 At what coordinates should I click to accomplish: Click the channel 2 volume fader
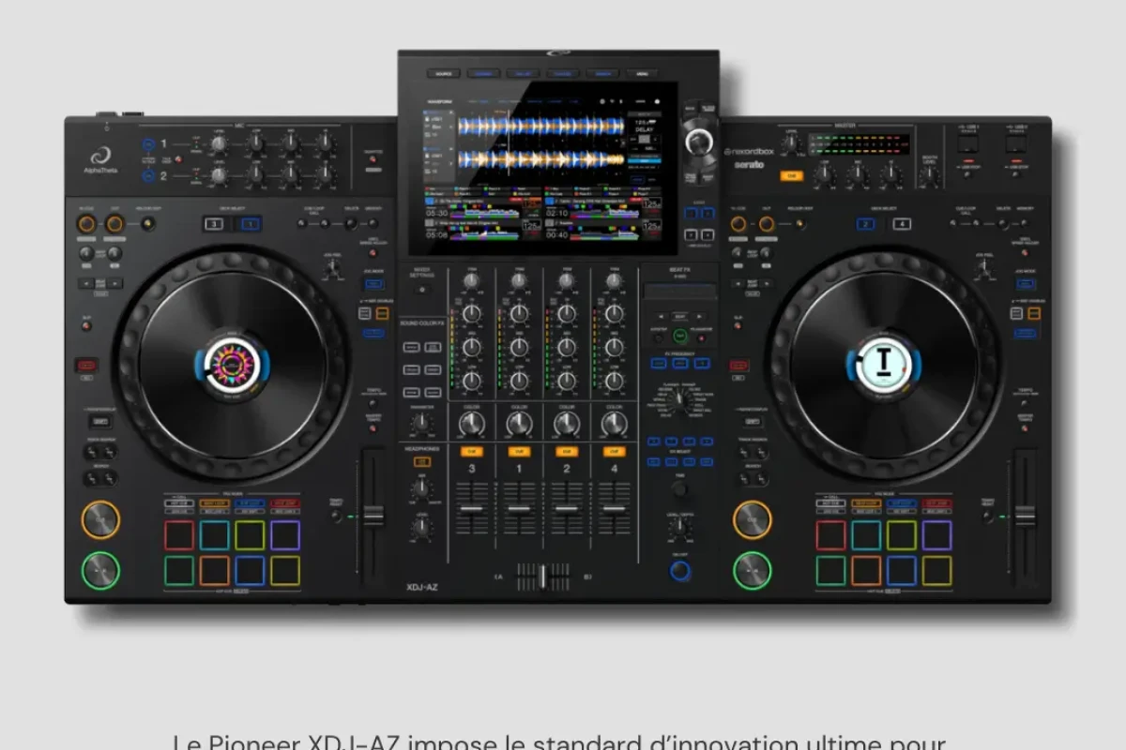(567, 509)
